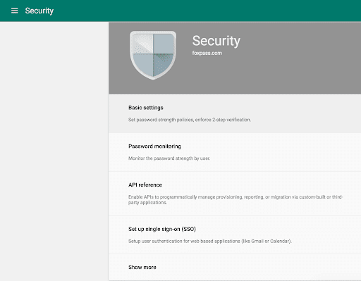This screenshot has height=281, width=361.
Task: Click the Setup user authentication description
Action: pyautogui.click(x=210, y=241)
